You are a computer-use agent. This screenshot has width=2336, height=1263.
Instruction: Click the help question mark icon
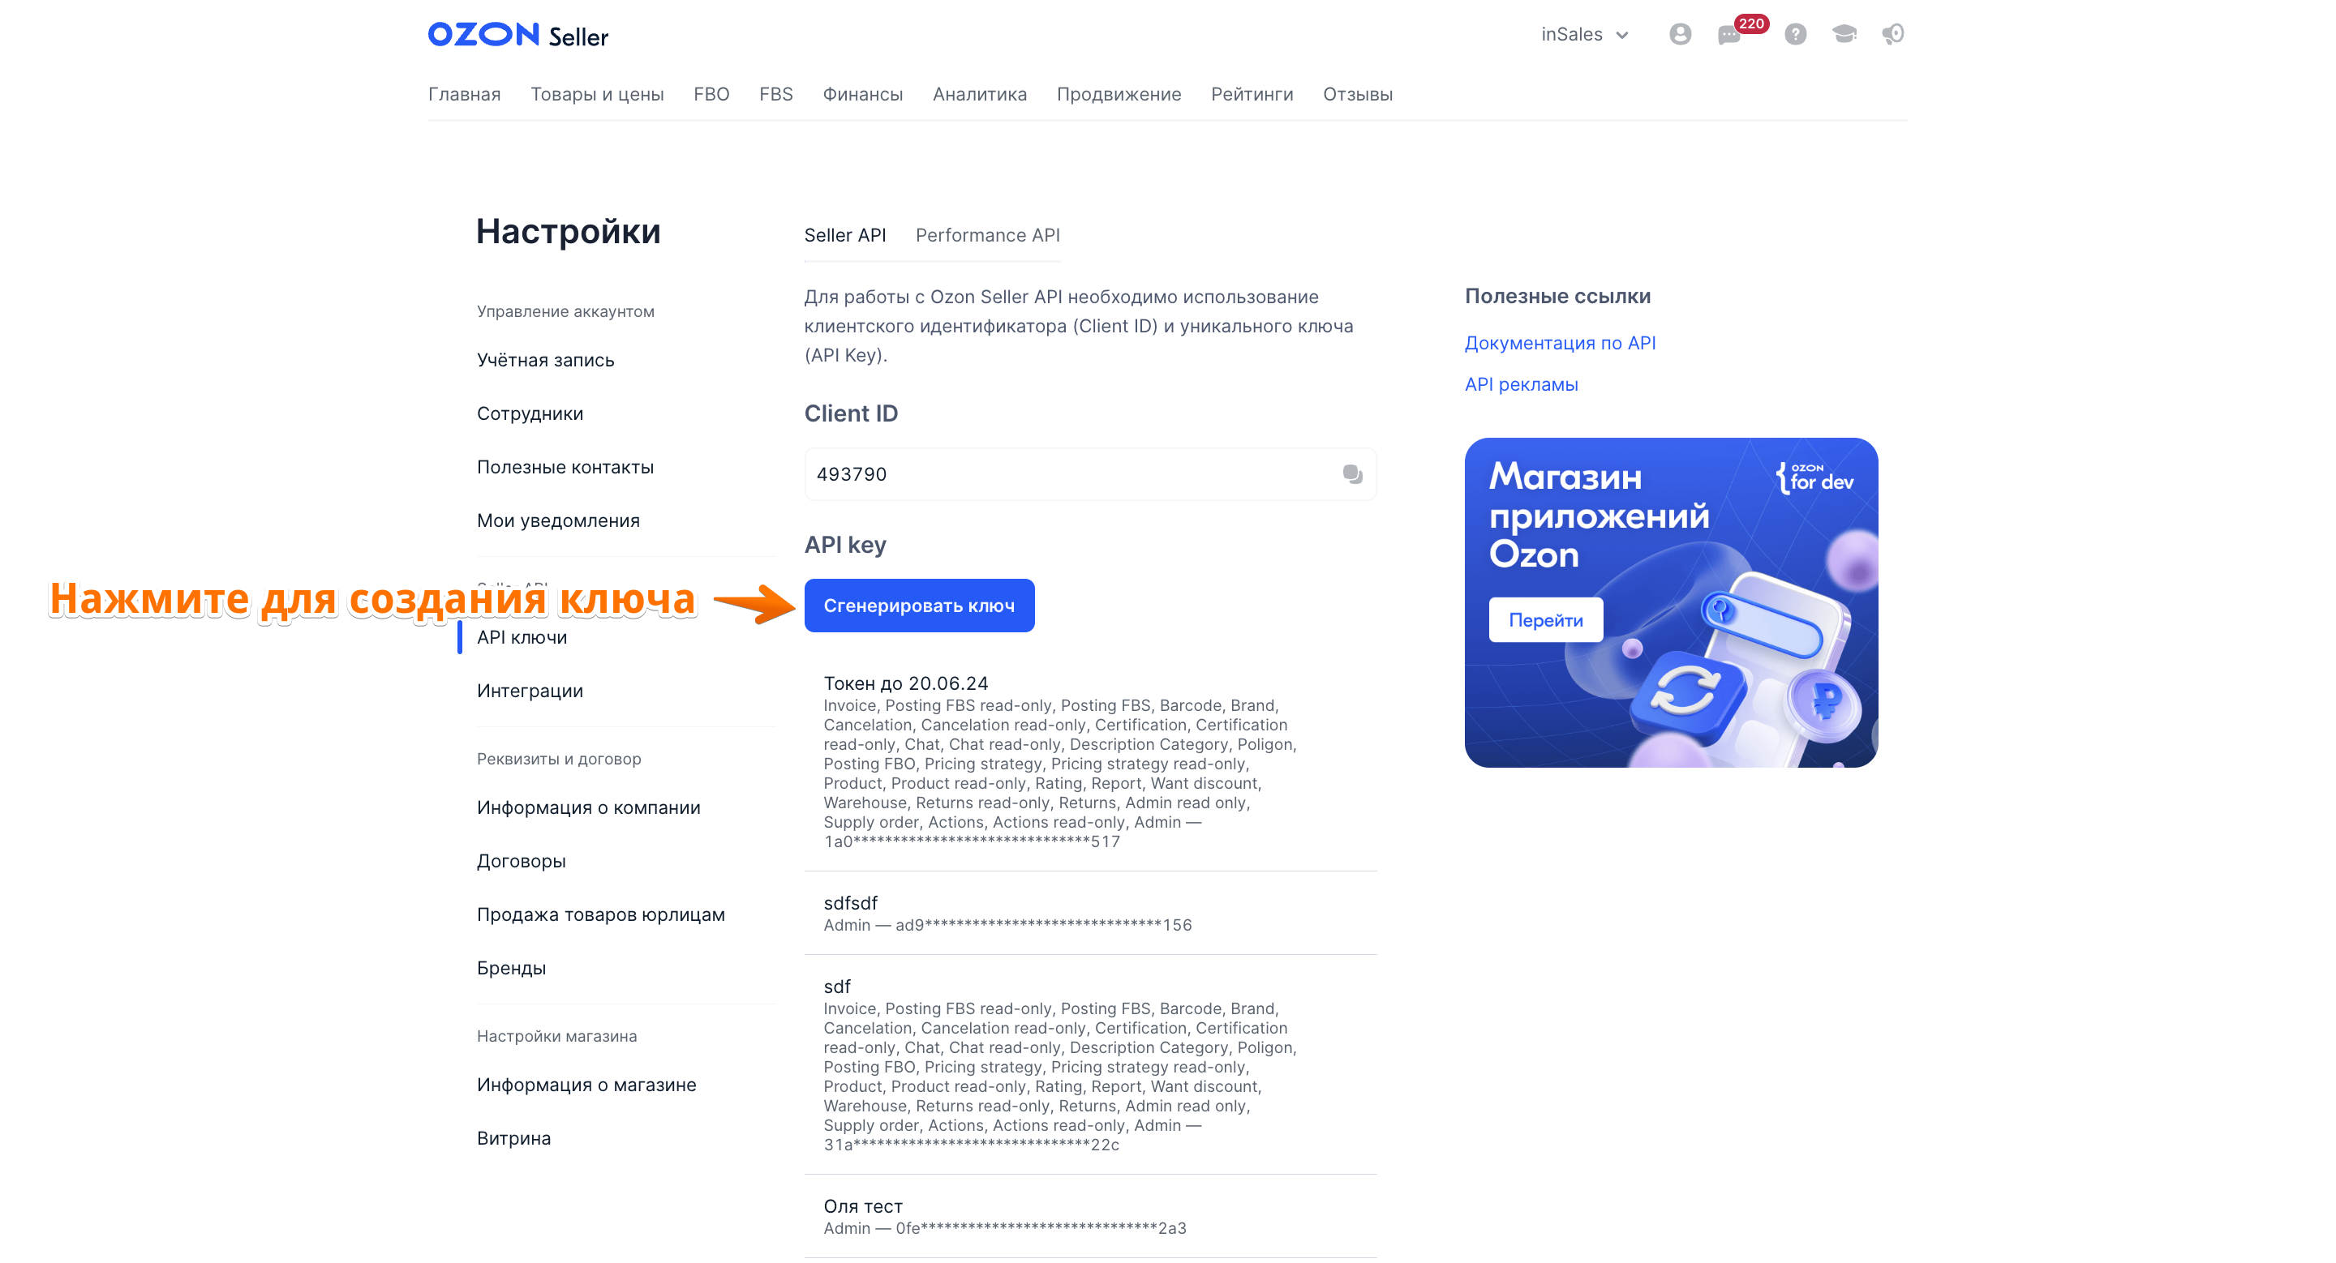point(1795,34)
